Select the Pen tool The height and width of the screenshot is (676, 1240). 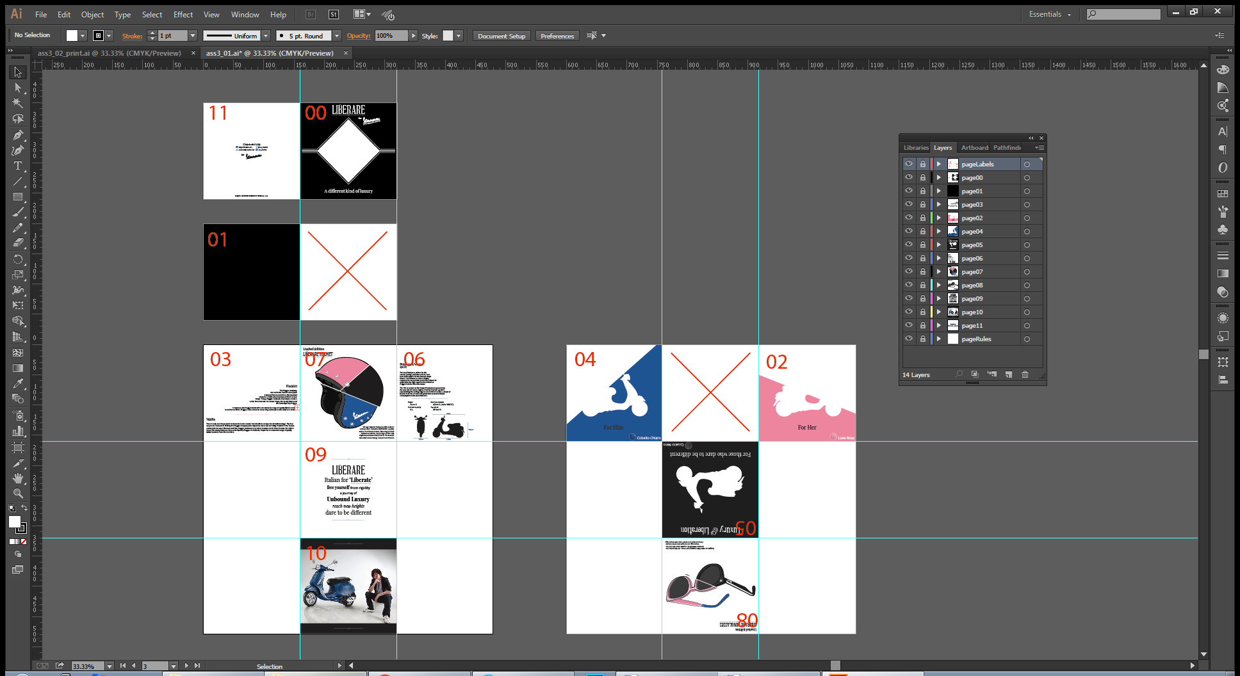(x=18, y=134)
